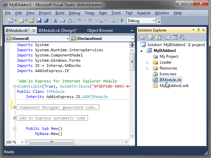
Task: Pin the Solution Explorer panel with pushpin
Action: coord(198,30)
